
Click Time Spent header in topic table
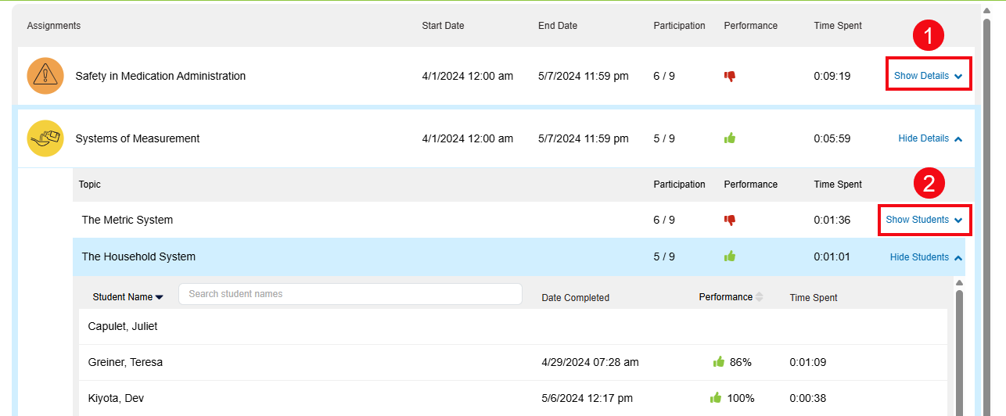pos(838,185)
